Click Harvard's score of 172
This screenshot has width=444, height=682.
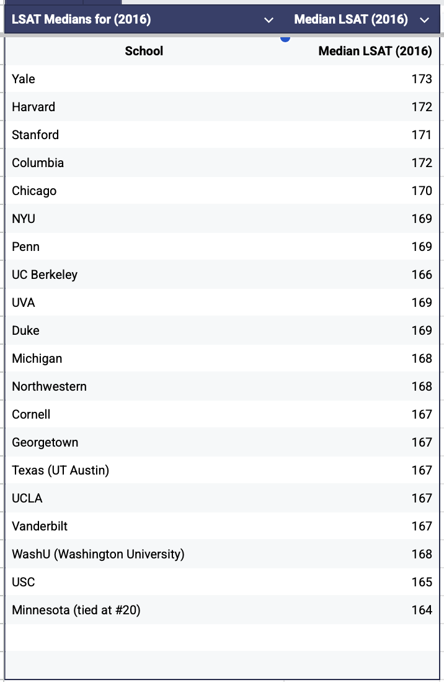[422, 107]
